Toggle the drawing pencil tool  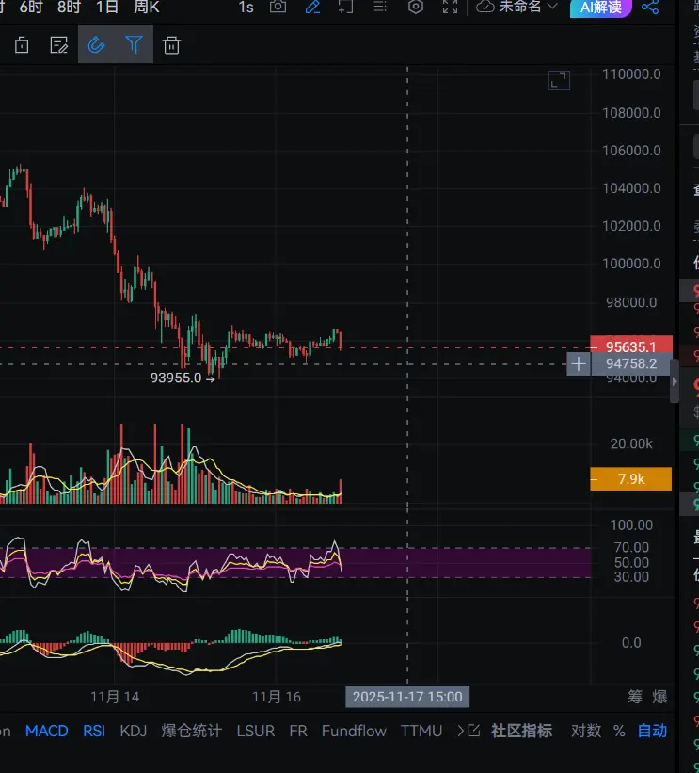coord(312,7)
